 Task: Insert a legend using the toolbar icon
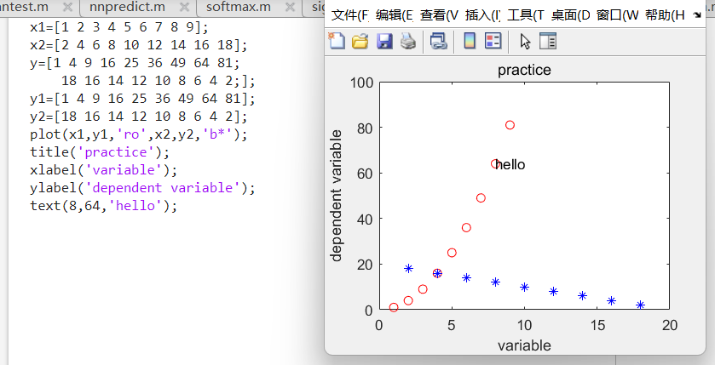493,41
